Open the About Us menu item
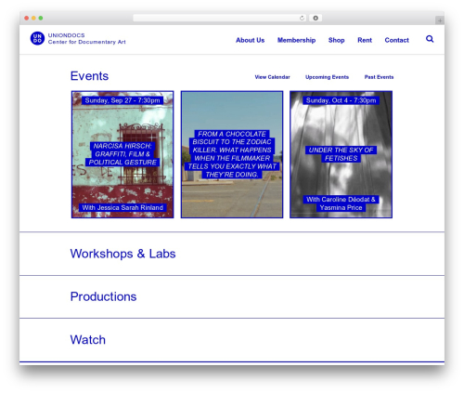 [250, 40]
